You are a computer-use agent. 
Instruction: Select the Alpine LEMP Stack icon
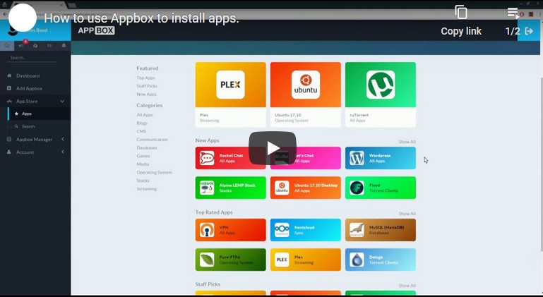(x=207, y=188)
